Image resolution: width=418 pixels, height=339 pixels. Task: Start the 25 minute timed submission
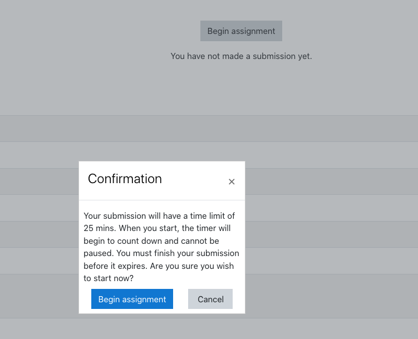coord(132,299)
